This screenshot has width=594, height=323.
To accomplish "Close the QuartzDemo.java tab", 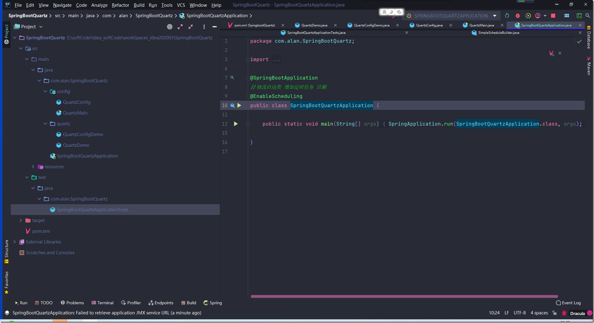I will 335,25.
